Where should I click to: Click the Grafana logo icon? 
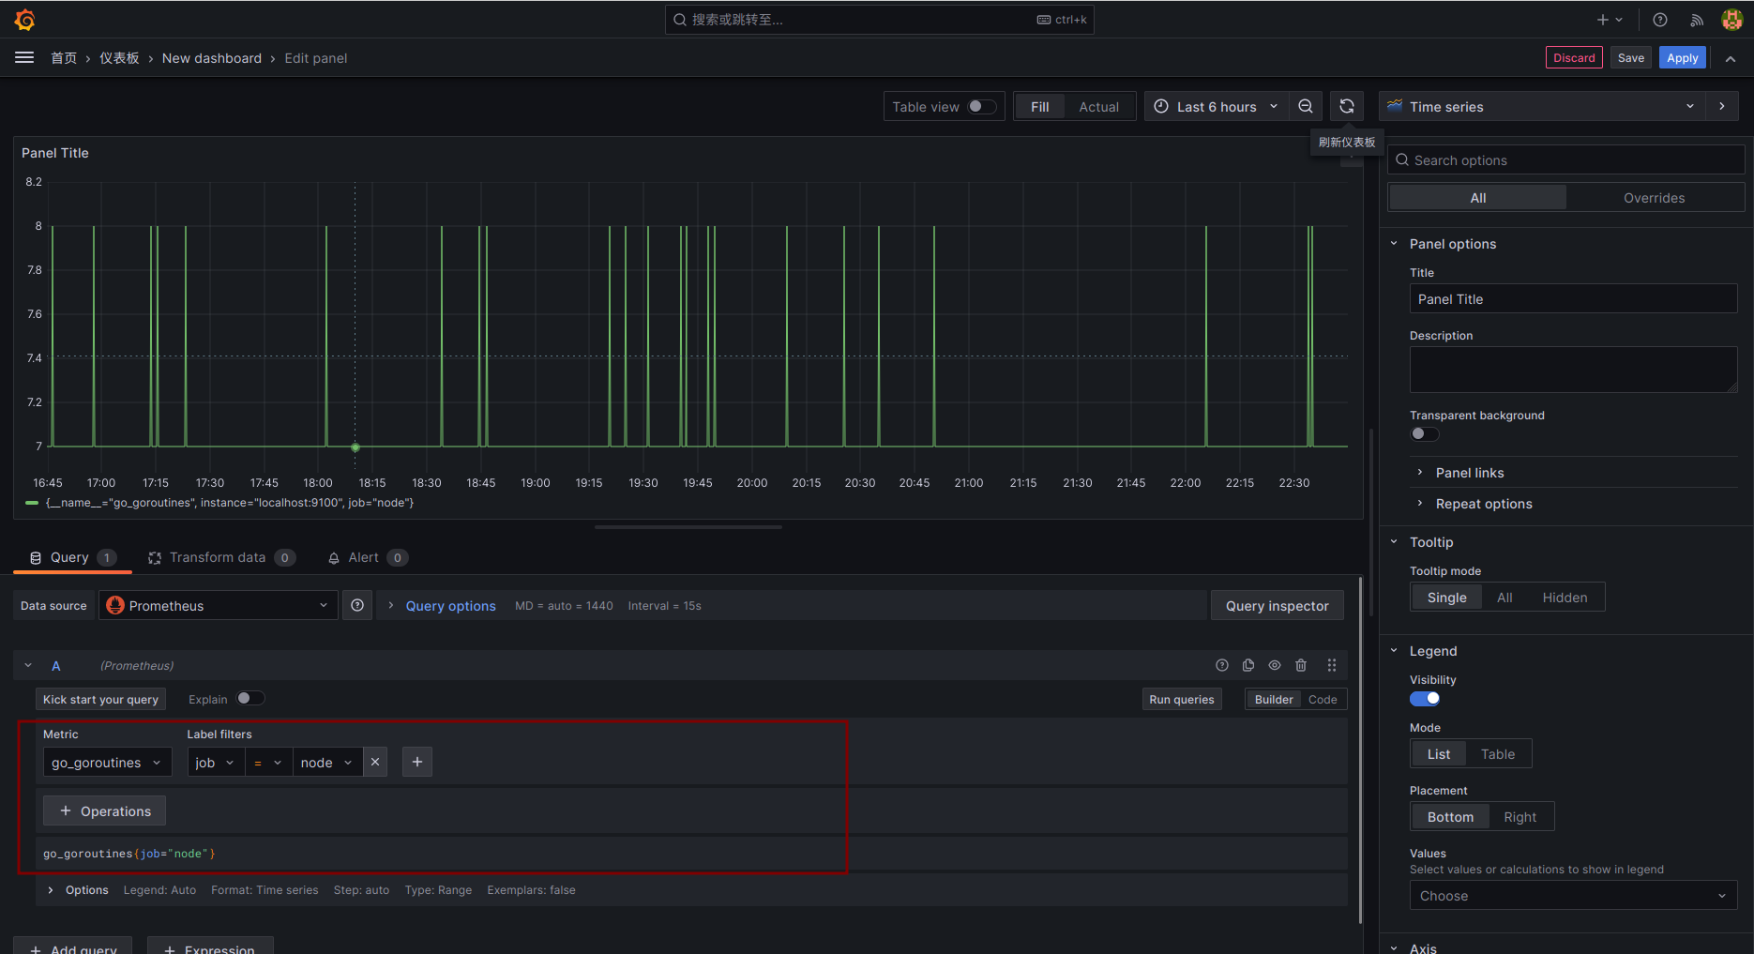[x=25, y=20]
